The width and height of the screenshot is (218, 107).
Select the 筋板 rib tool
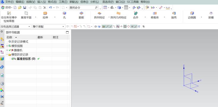(x=81, y=15)
